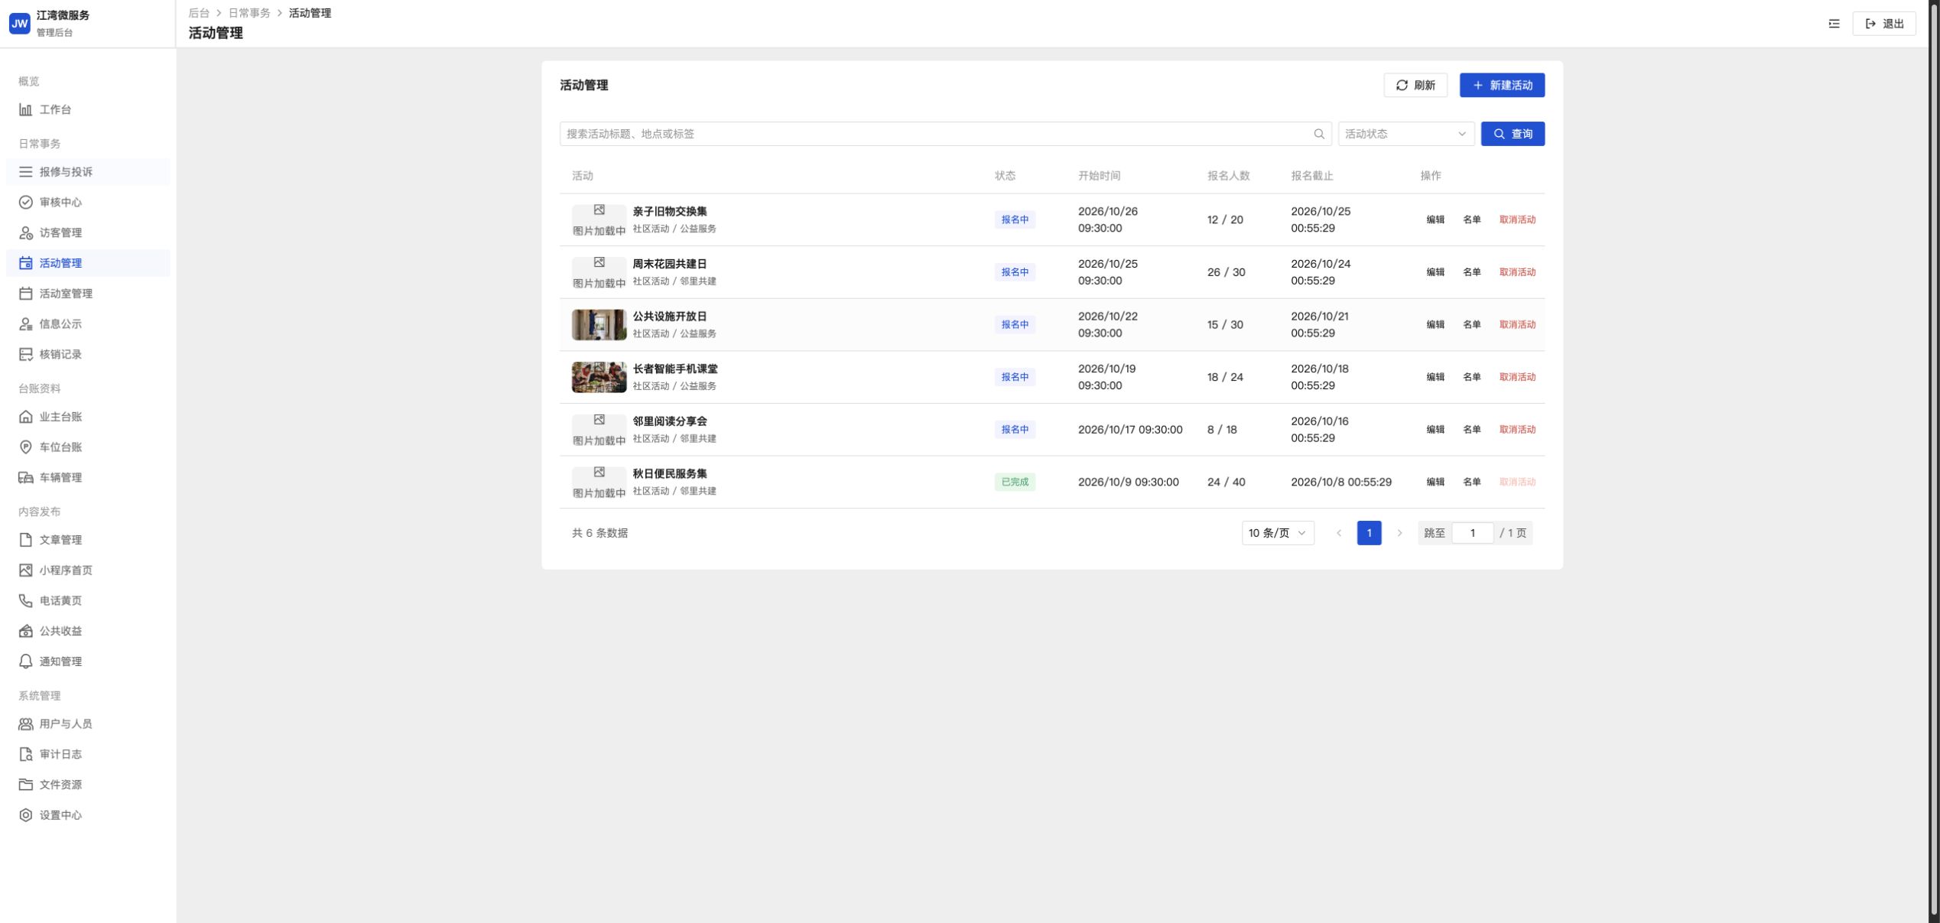
Task: Click the 通知管理 bell icon
Action: coord(25,662)
